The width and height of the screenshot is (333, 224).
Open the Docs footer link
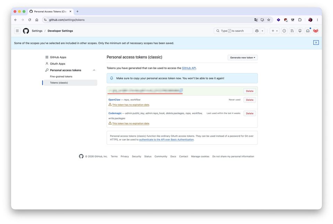173,156
